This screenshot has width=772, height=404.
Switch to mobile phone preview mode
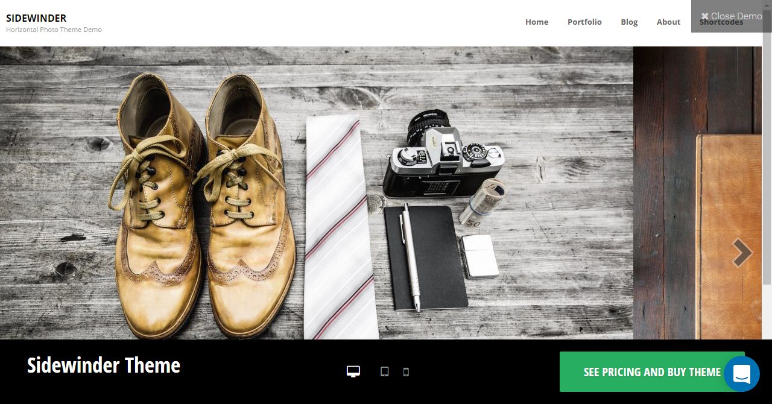click(406, 371)
